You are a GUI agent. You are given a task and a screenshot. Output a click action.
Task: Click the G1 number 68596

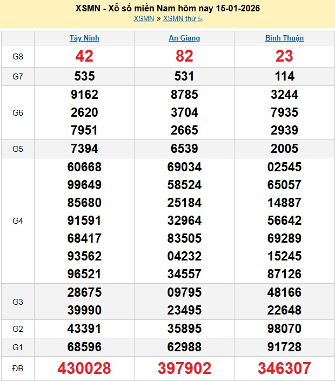pos(84,346)
